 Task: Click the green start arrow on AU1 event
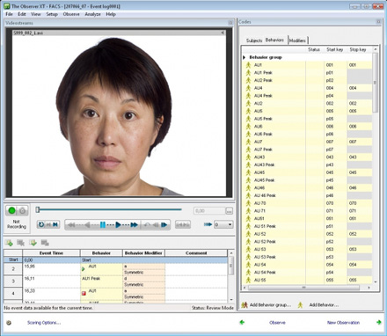84,269
